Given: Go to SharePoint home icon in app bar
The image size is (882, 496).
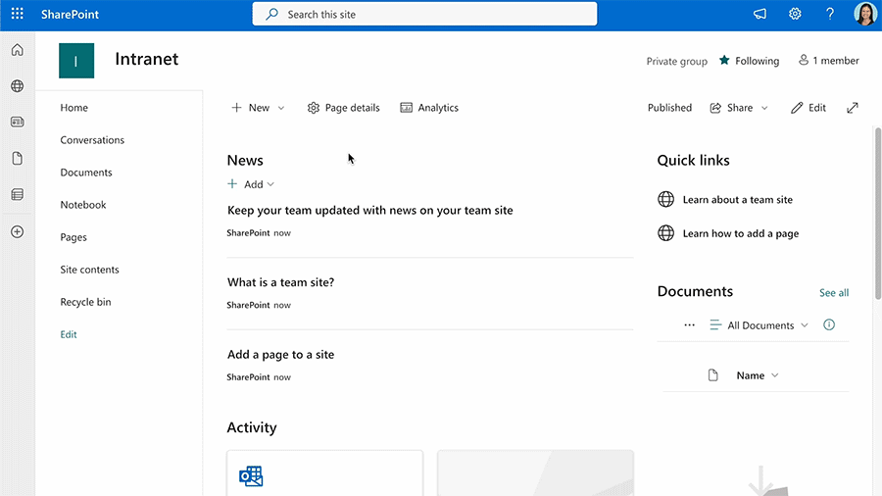Looking at the screenshot, I should [18, 50].
